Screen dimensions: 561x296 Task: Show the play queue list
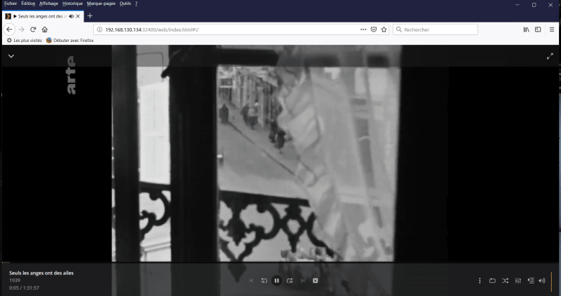(531, 281)
